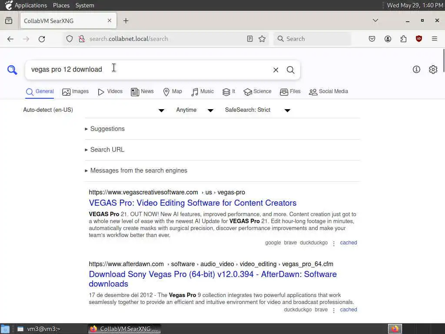Click the afterdawn.com result URL
The height and width of the screenshot is (334, 445).
211,264
